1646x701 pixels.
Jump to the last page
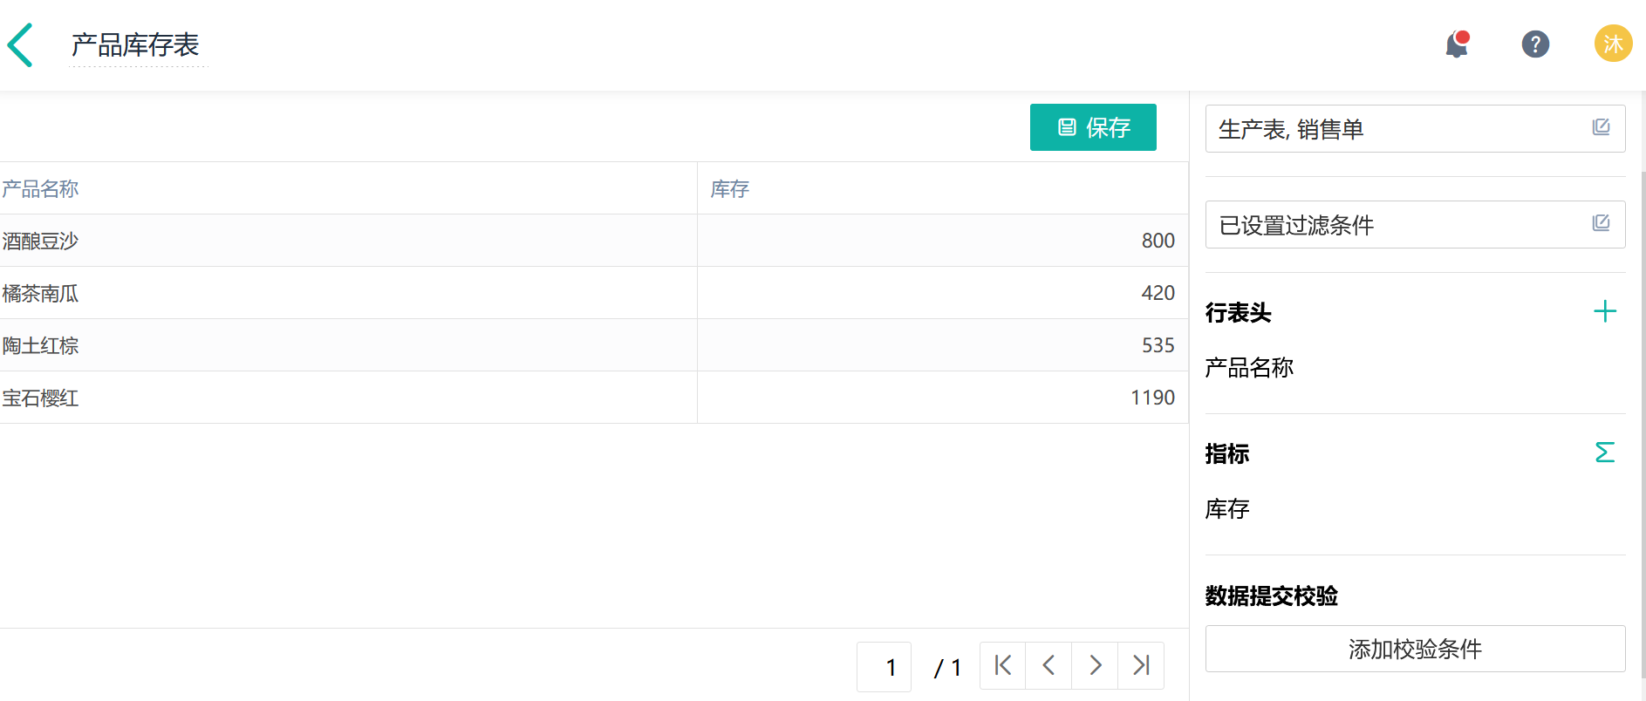[x=1141, y=665]
